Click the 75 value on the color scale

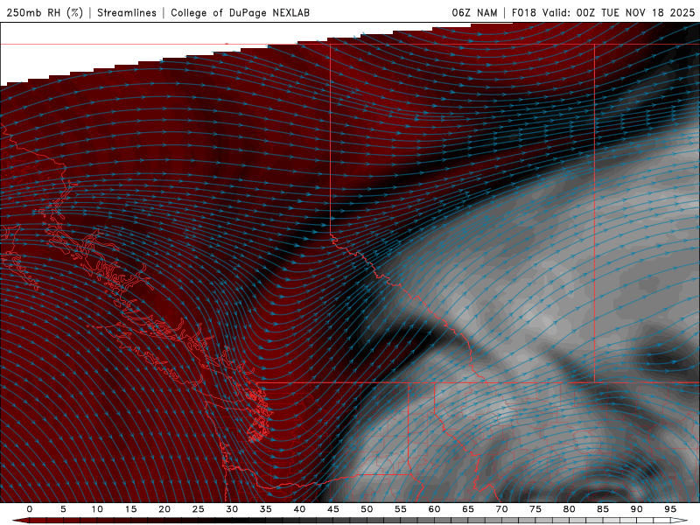coord(535,509)
